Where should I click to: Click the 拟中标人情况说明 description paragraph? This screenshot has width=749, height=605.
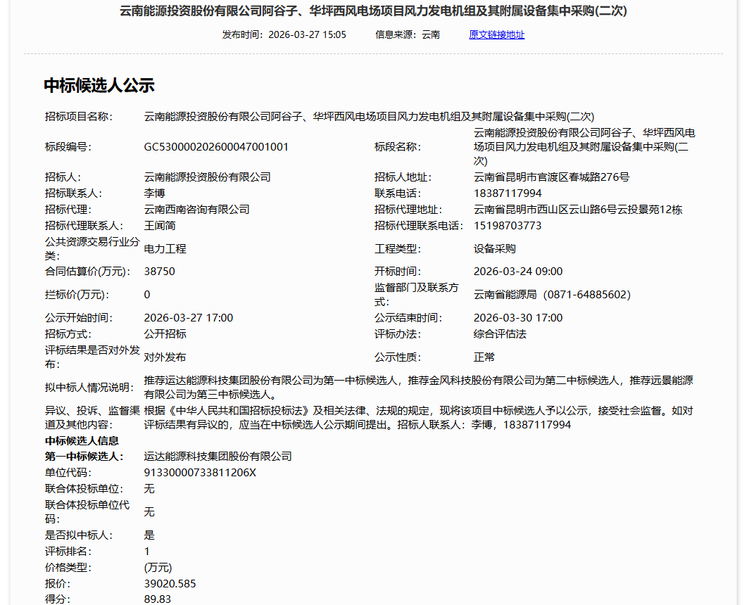[x=418, y=387]
